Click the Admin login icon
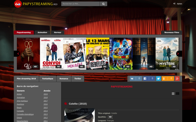 click(x=174, y=4)
